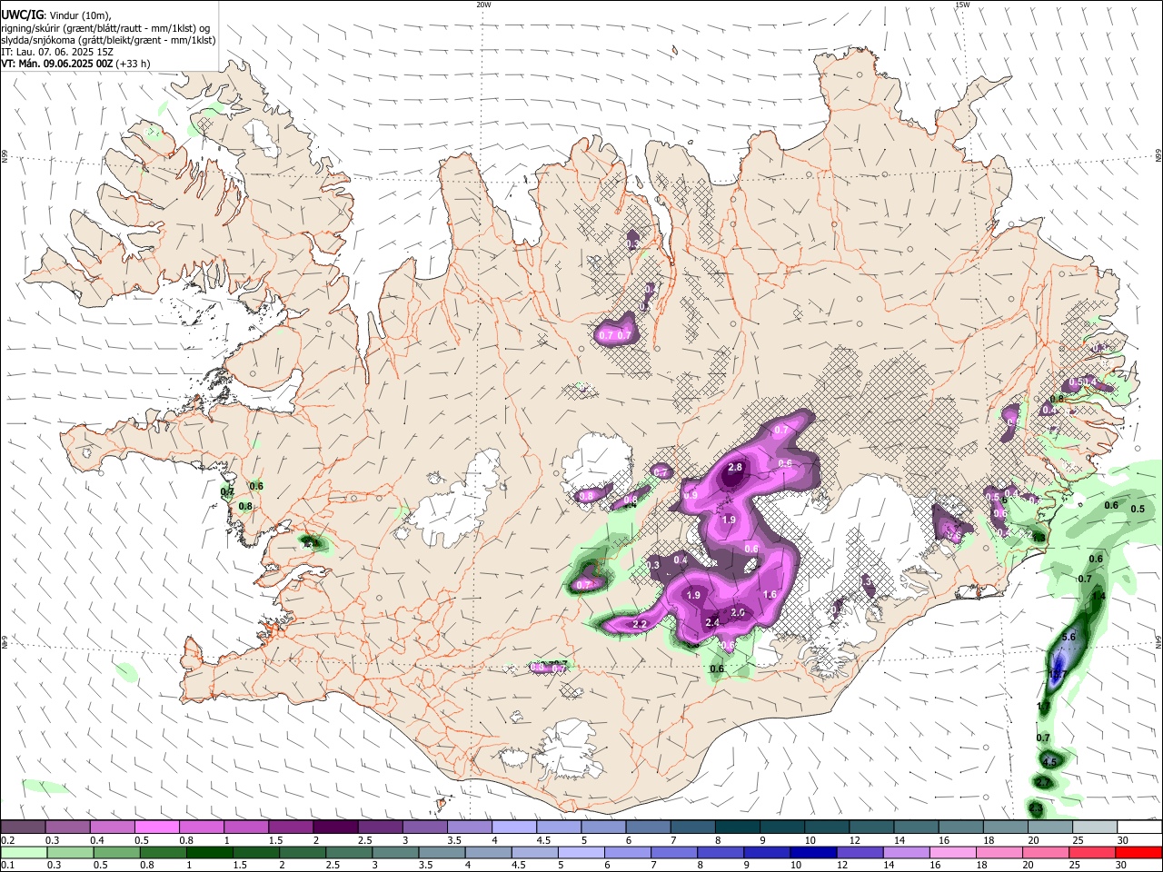
Task: Click the 'slydda/snjókoma' snow legend description line
Action: click(108, 40)
